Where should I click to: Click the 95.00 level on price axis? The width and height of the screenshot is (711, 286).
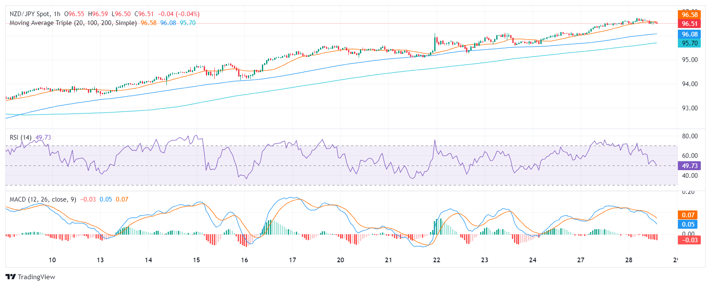pos(689,60)
